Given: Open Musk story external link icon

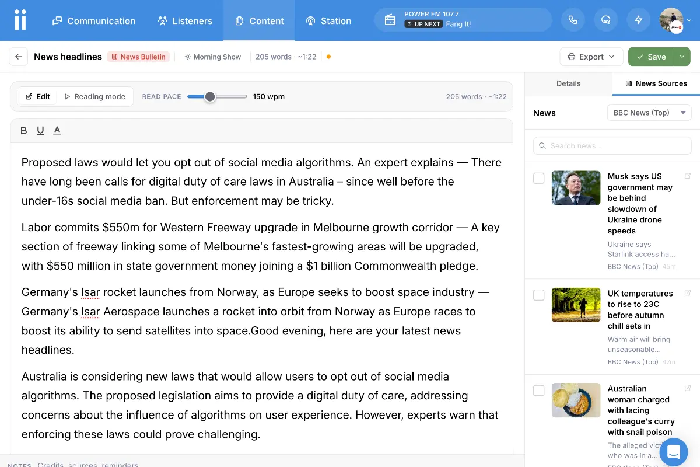Looking at the screenshot, I should coord(688,176).
